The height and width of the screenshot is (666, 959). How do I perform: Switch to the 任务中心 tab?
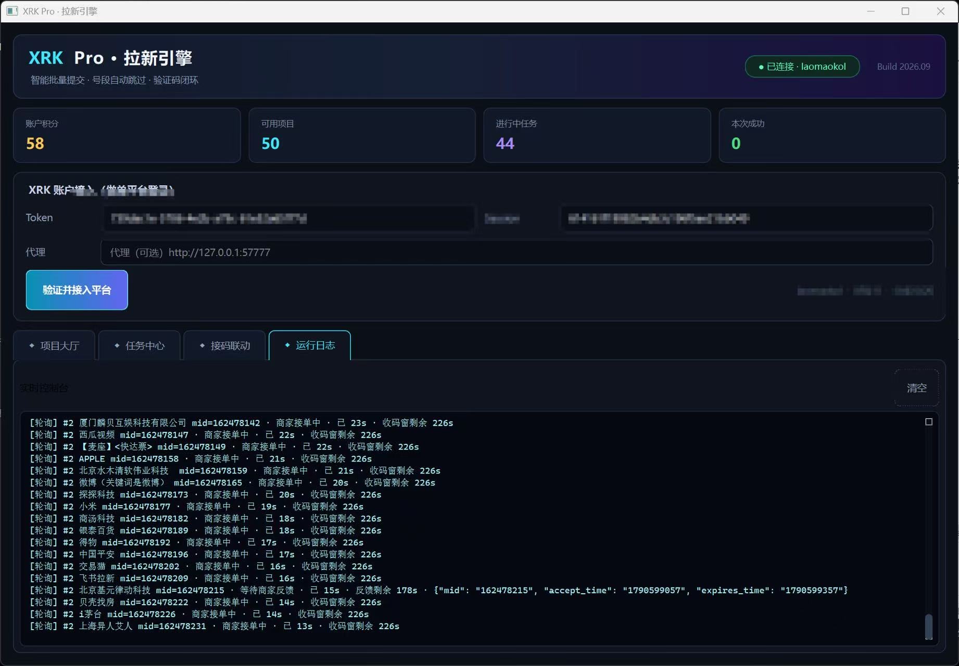[140, 345]
